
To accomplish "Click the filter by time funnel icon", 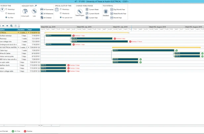I will tap(2, 10).
